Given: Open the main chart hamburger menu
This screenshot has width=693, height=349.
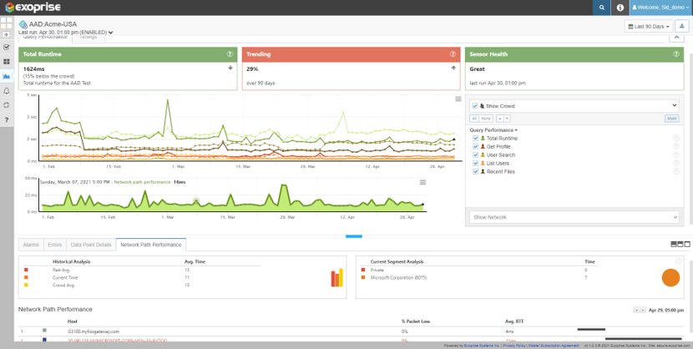Looking at the screenshot, I should pyautogui.click(x=458, y=99).
